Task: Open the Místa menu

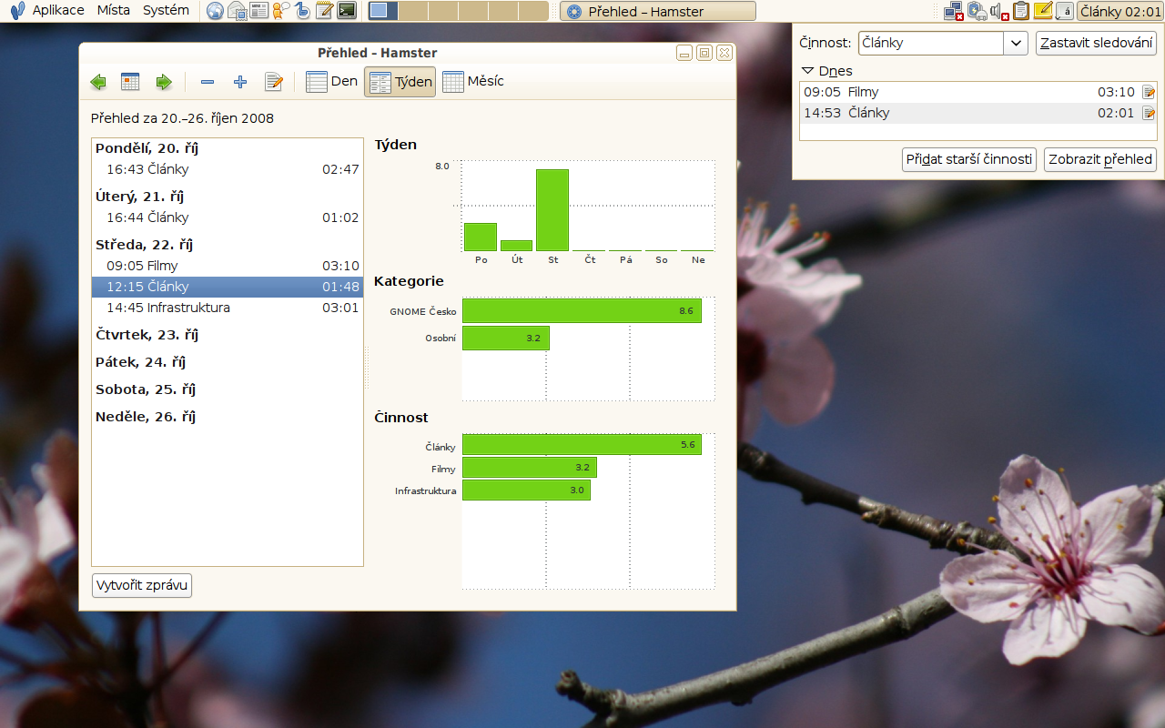Action: coord(114,10)
